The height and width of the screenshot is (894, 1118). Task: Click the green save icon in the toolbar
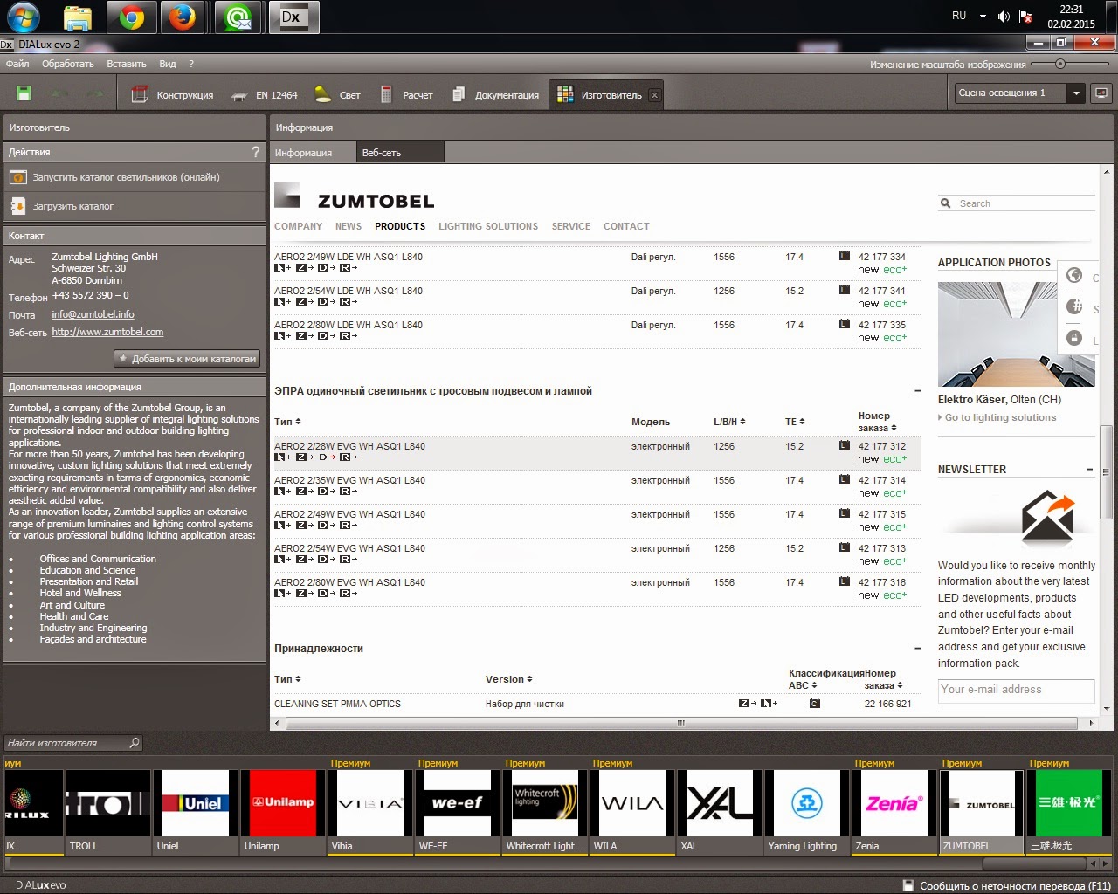24,94
